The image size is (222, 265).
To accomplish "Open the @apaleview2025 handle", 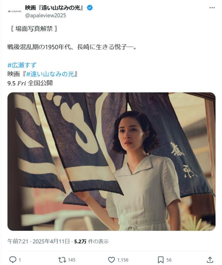I will [45, 16].
